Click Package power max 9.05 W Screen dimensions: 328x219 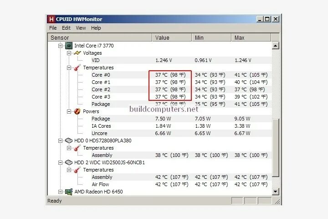(x=242, y=119)
